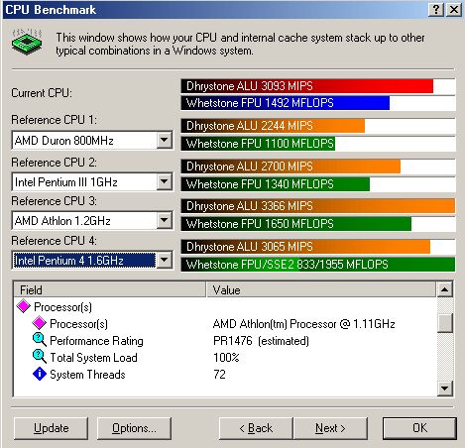This screenshot has width=465, height=448.
Task: Click the pink diamond icon beside top-level Processor(s)
Action: (24, 306)
